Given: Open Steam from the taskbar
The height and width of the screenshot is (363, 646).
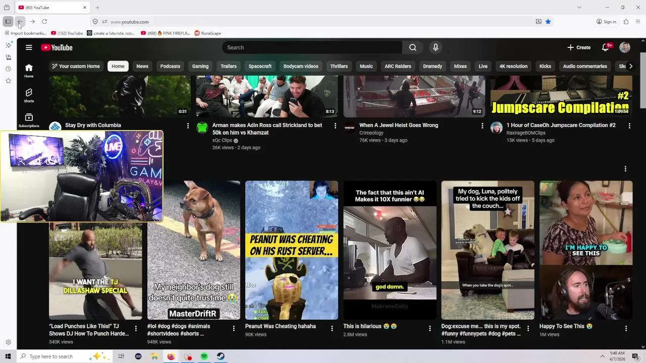Looking at the screenshot, I should click(x=221, y=356).
